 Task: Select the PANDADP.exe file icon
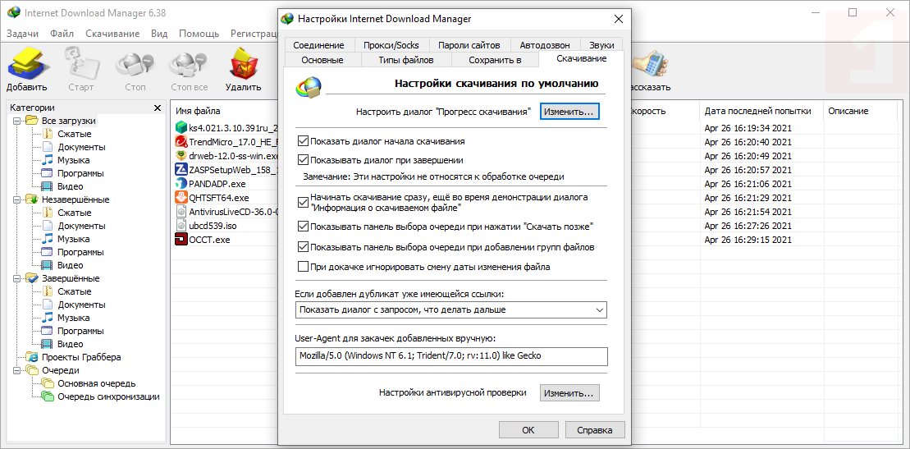pyautogui.click(x=181, y=184)
